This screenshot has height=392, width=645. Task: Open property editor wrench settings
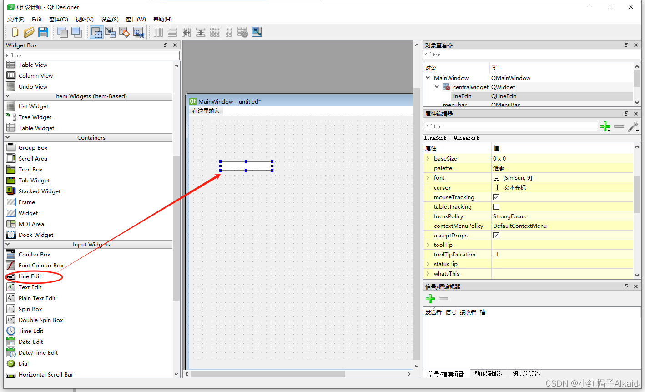click(x=633, y=127)
